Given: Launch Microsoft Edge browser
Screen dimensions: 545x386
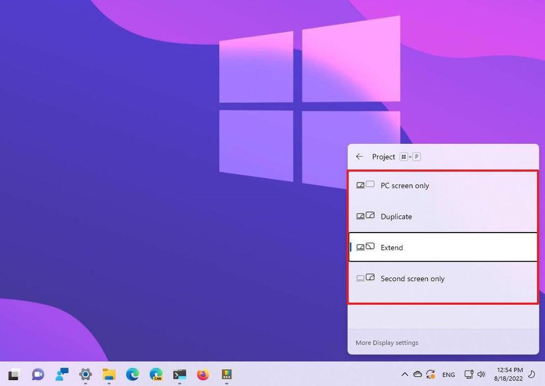Looking at the screenshot, I should click(x=133, y=374).
